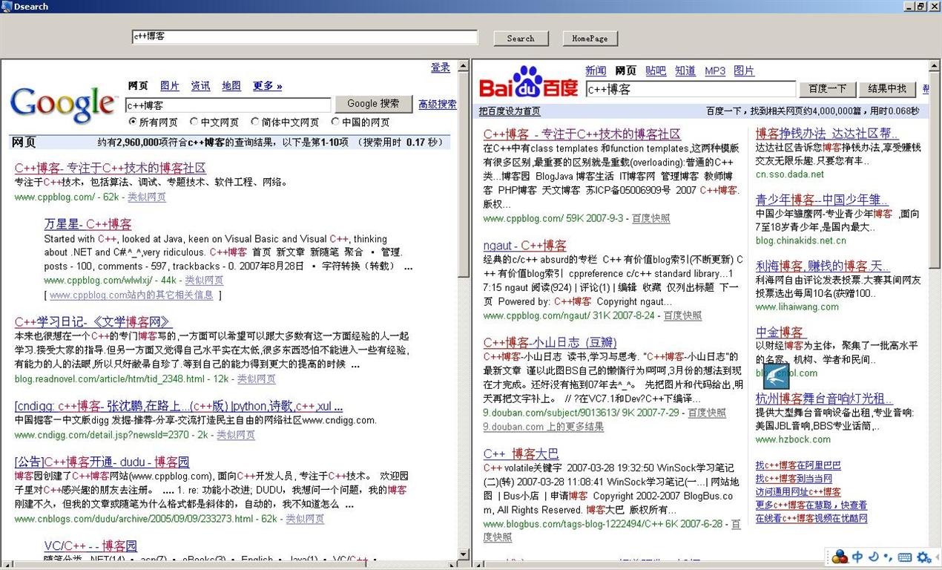Click the Dsearch Search button
This screenshot has width=942, height=570.
[x=521, y=39]
